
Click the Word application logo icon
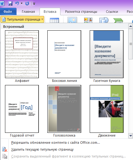coord(2,3)
